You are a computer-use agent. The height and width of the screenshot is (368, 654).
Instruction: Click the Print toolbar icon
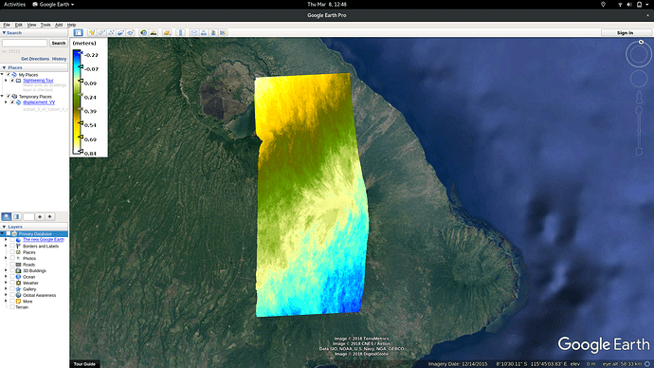(x=204, y=32)
